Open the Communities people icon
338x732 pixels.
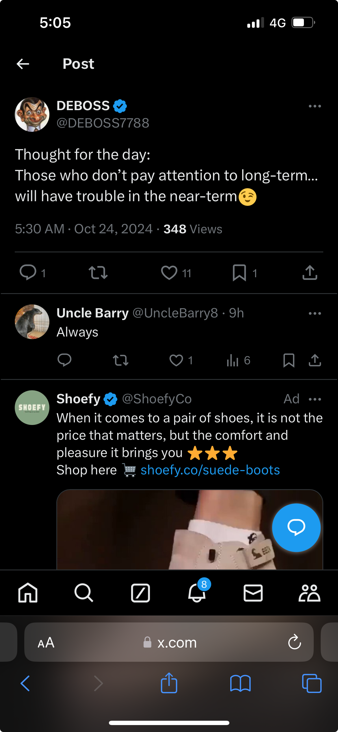click(309, 593)
